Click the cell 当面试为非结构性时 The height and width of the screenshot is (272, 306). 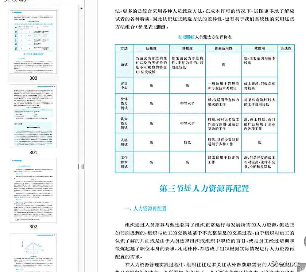click(151, 65)
